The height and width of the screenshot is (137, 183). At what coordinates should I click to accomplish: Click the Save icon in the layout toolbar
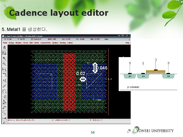[4, 47]
